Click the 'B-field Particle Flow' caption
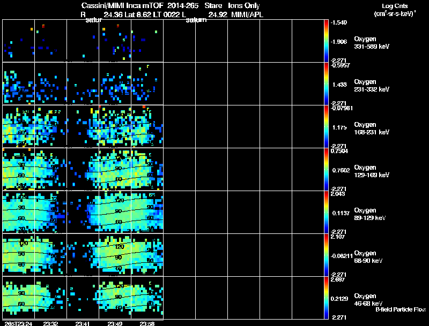This screenshot has height=326, width=429. coord(401,309)
